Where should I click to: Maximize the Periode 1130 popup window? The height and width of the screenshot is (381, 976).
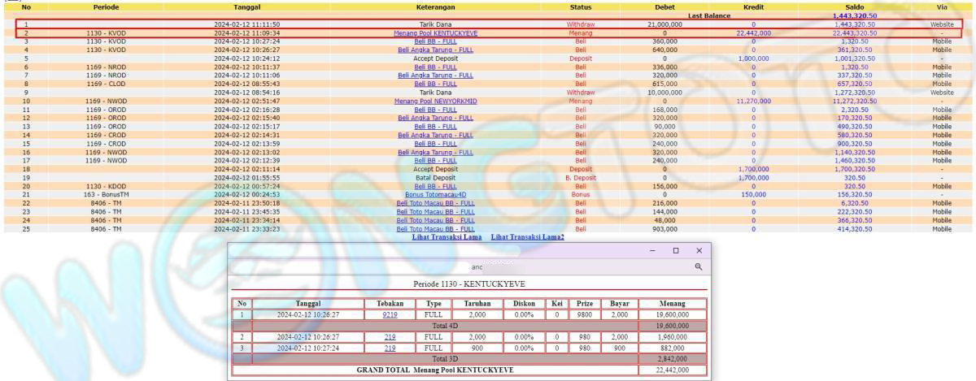pyautogui.click(x=675, y=251)
